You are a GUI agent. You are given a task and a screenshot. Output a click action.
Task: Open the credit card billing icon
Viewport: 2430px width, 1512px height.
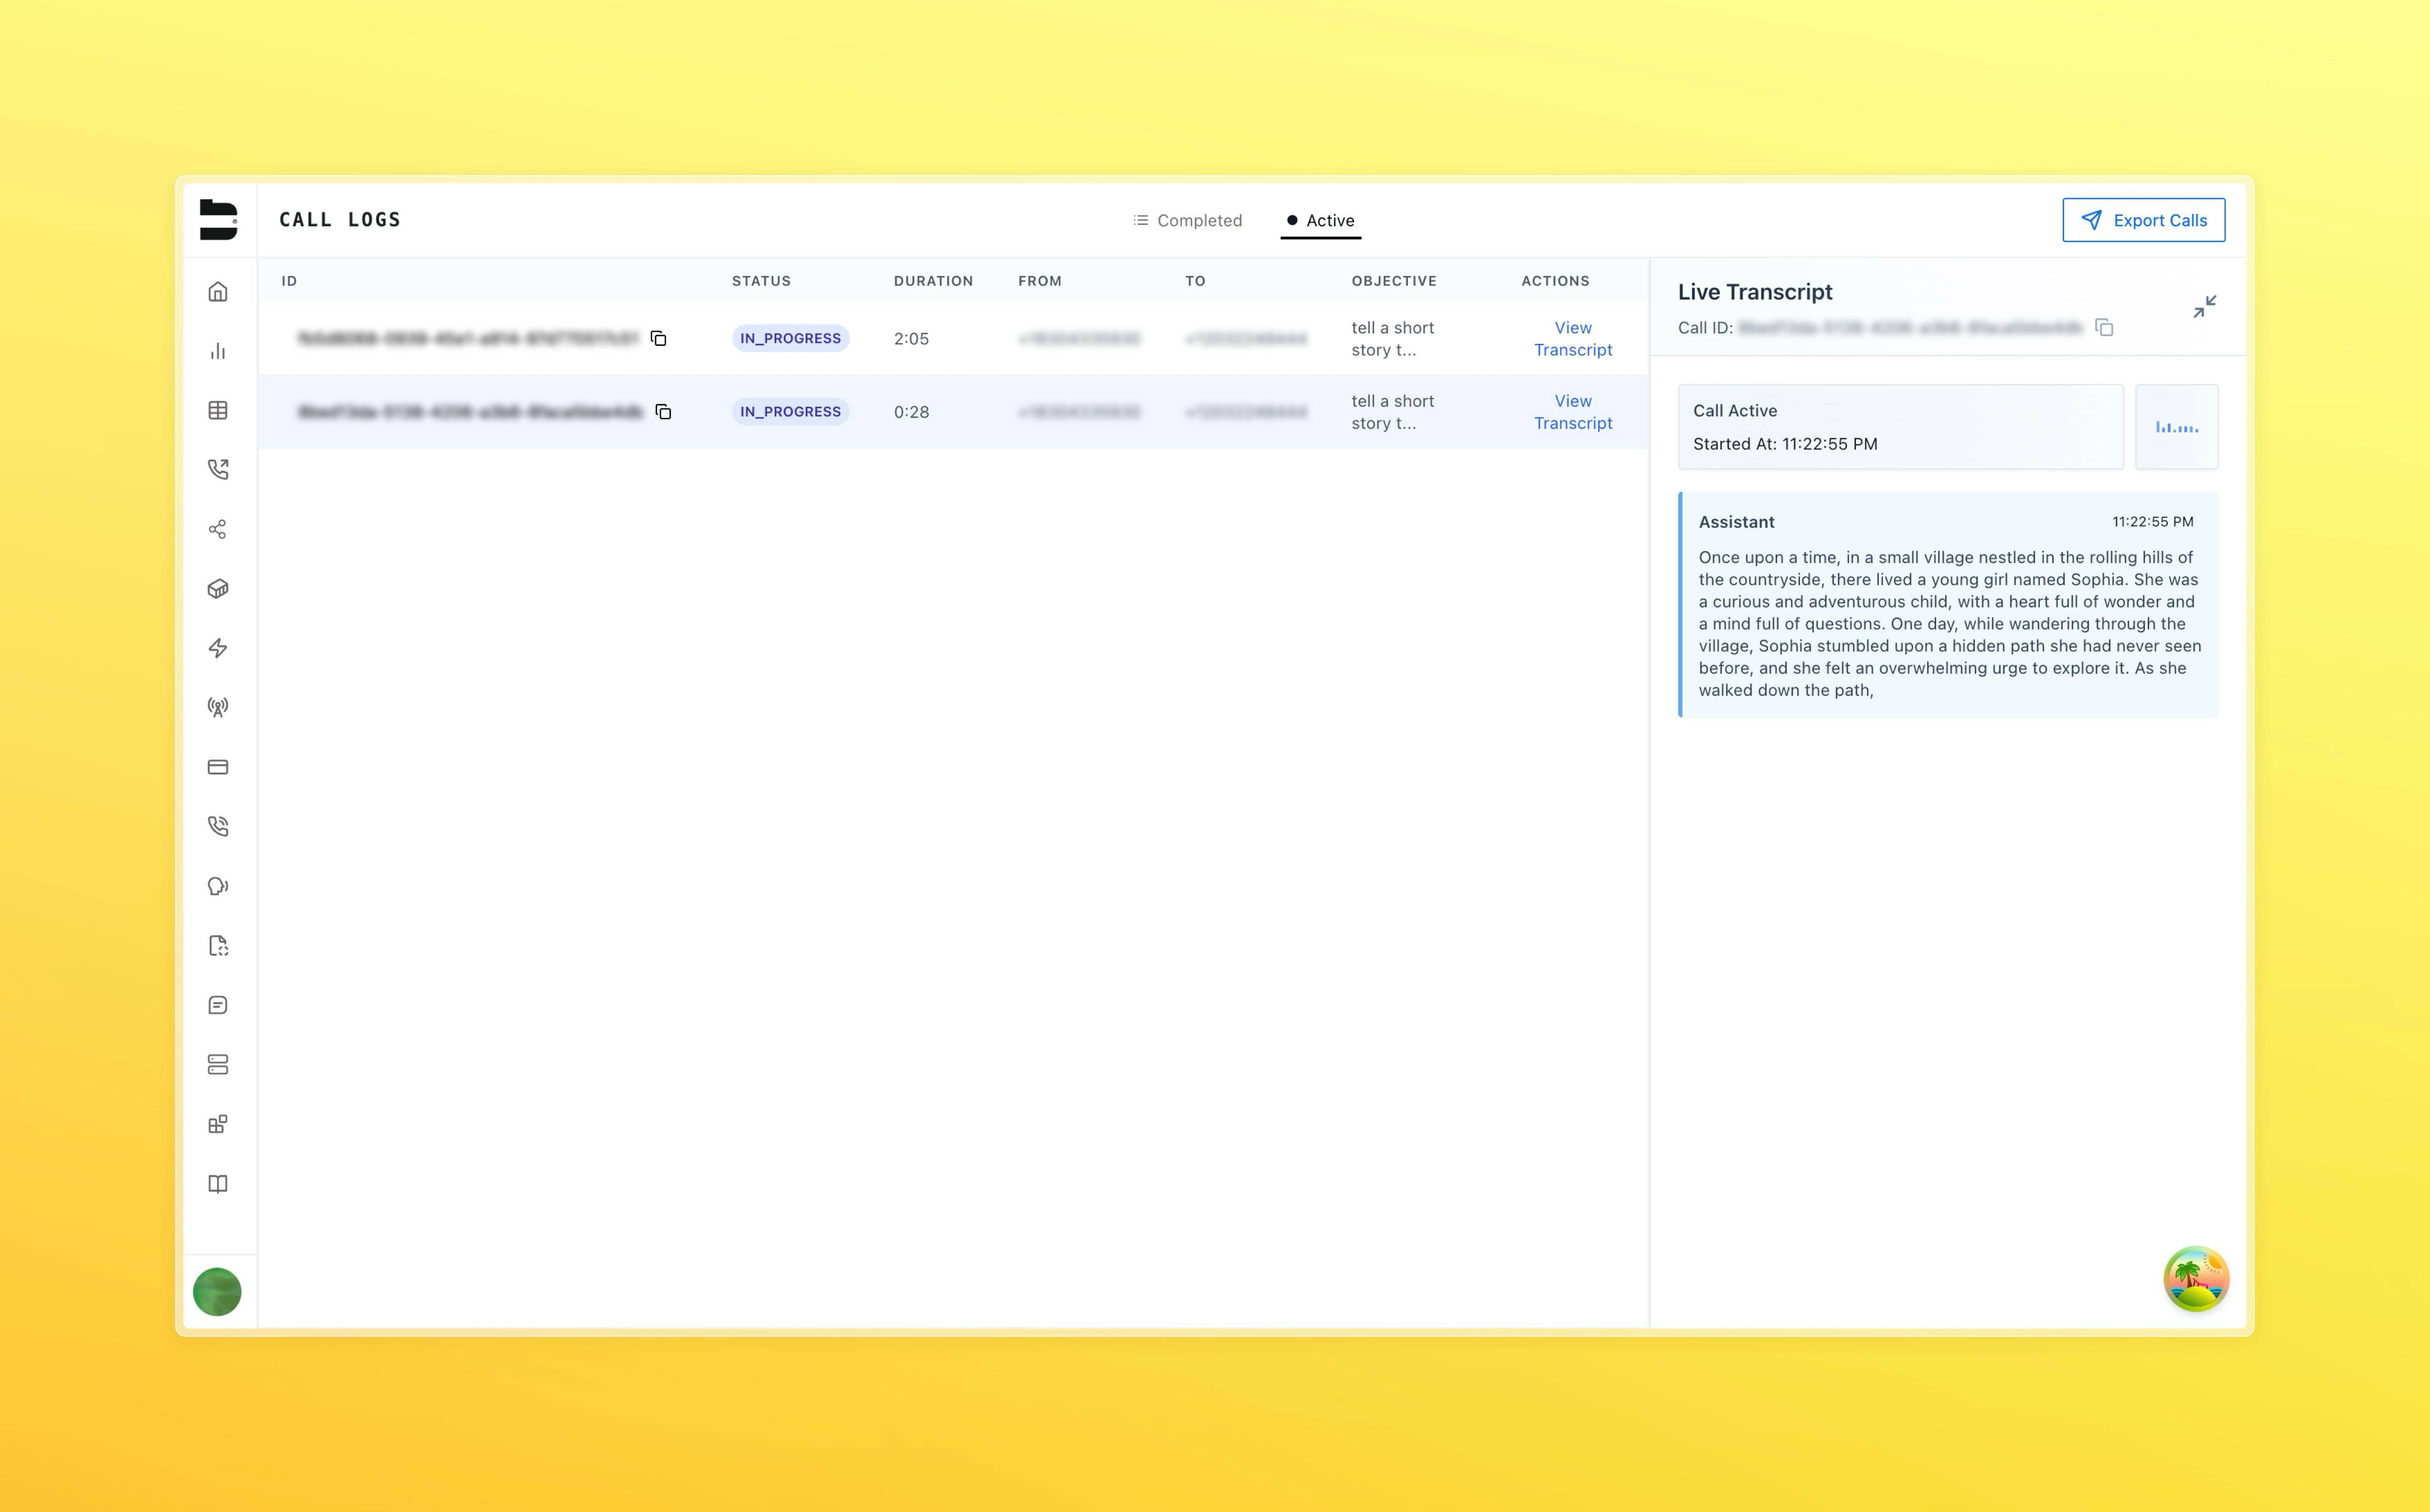click(x=218, y=767)
